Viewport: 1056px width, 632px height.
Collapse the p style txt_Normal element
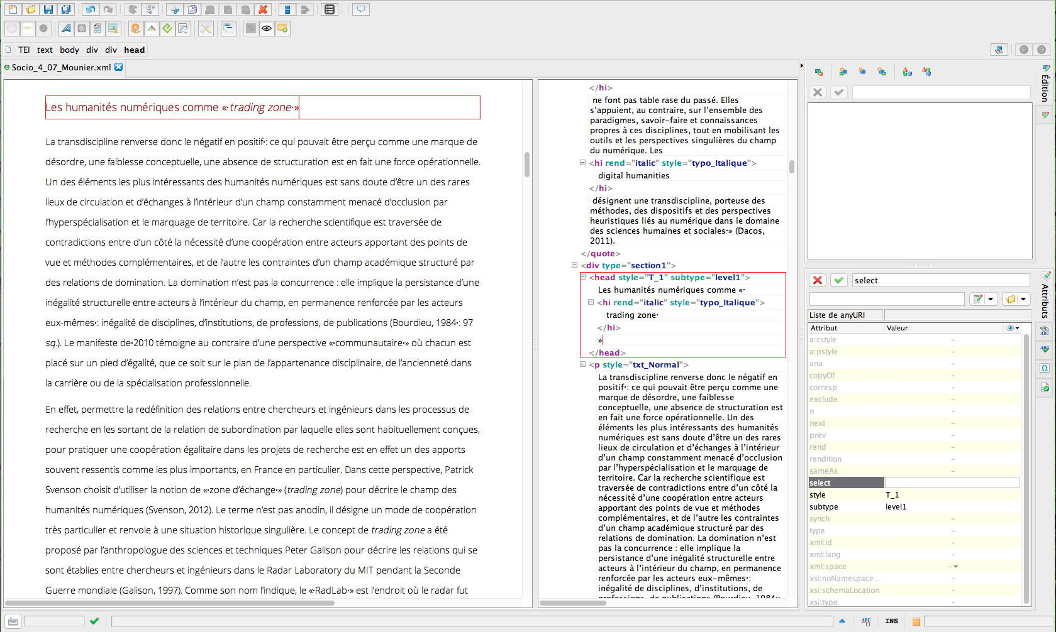pyautogui.click(x=583, y=364)
